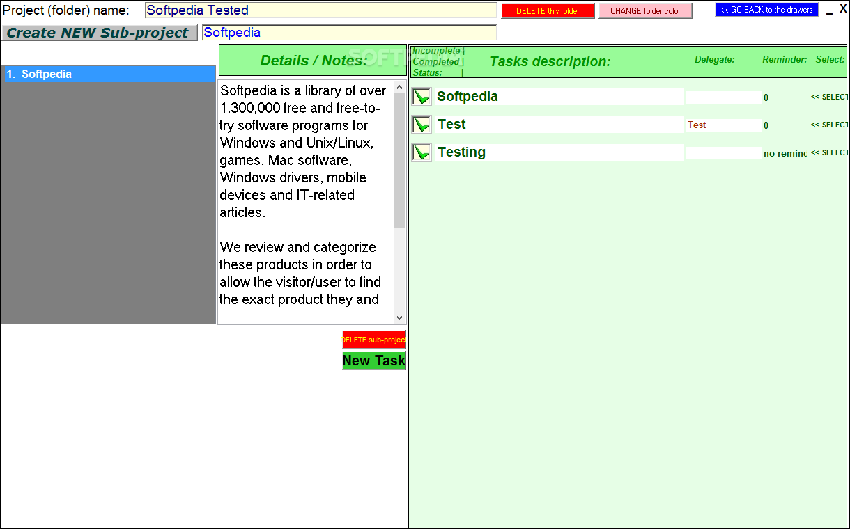The image size is (850, 529).
Task: Edit the 'Softpedia' task description
Action: (559, 97)
